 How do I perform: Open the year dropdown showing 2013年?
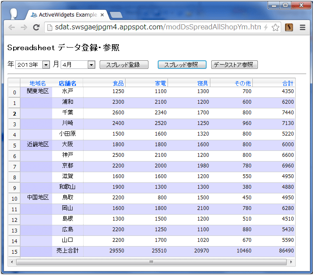(33, 65)
